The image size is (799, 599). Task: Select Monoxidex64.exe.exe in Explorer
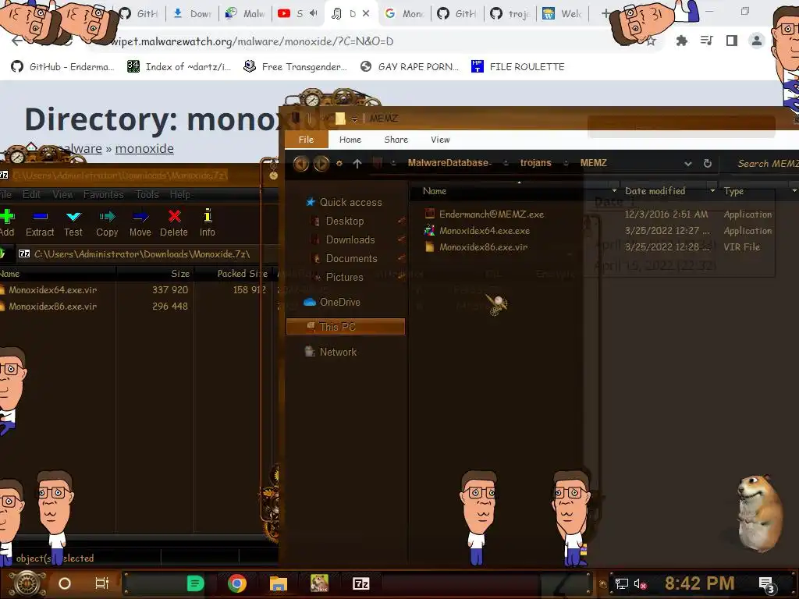[484, 231]
